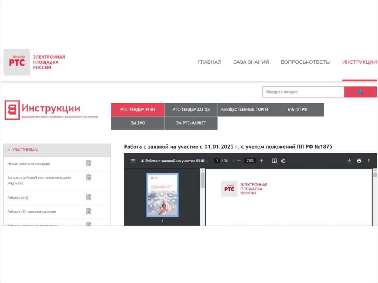This screenshot has width=378, height=283.
Task: Open Алгоритм действий участников по выдаче МЧД
Action: click(x=39, y=180)
